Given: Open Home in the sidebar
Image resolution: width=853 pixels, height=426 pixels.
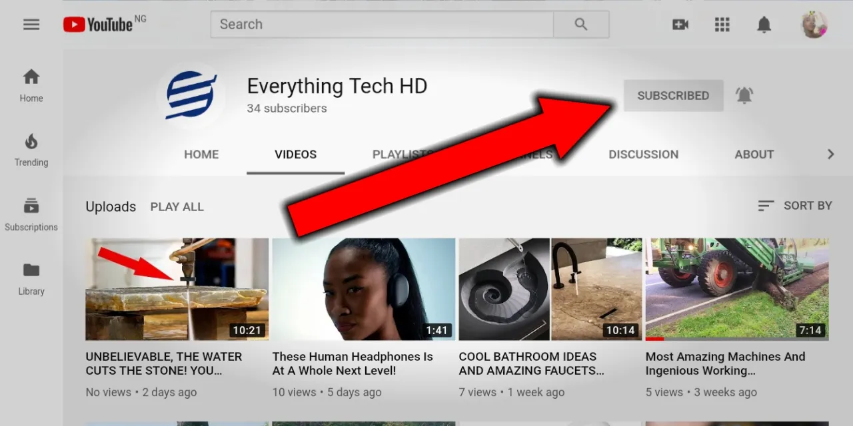Looking at the screenshot, I should (x=31, y=86).
